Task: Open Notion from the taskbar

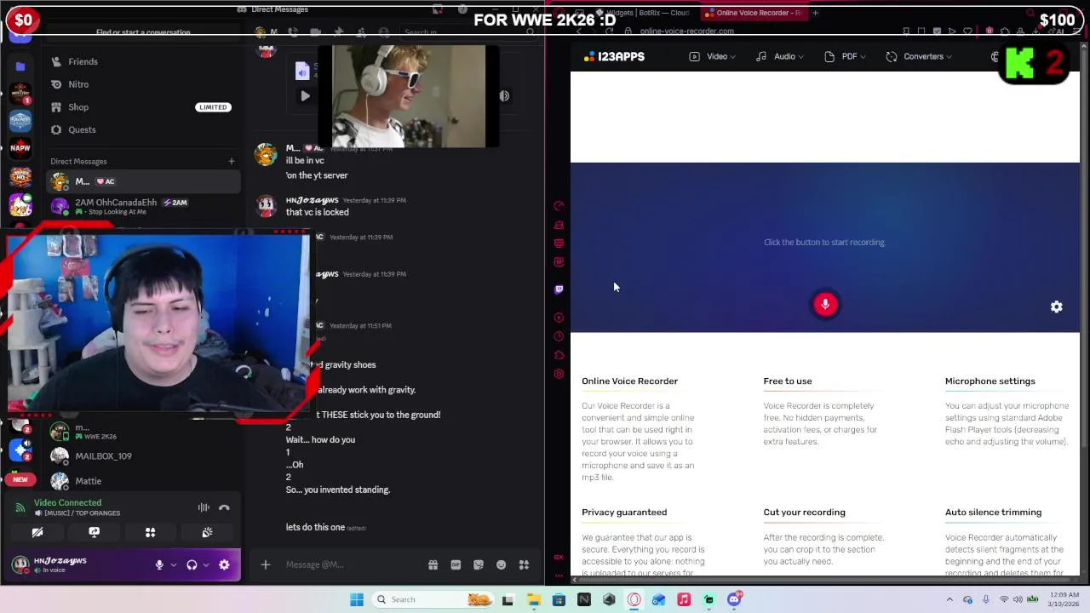Action: pyautogui.click(x=583, y=599)
